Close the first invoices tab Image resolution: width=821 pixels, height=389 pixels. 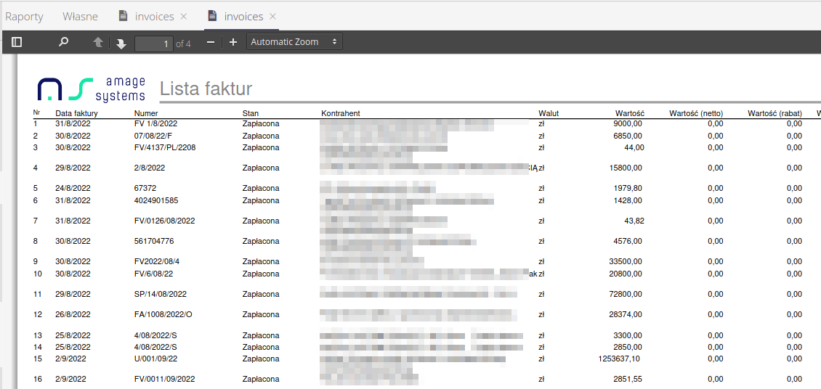(183, 17)
